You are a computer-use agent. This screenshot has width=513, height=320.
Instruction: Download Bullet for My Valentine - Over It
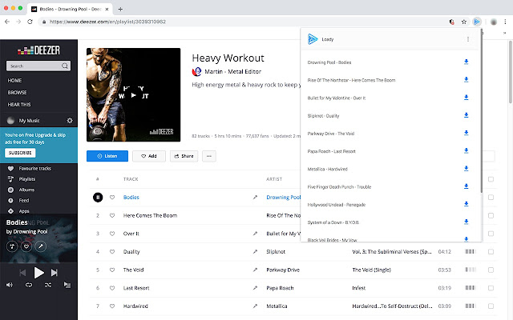coord(467,98)
